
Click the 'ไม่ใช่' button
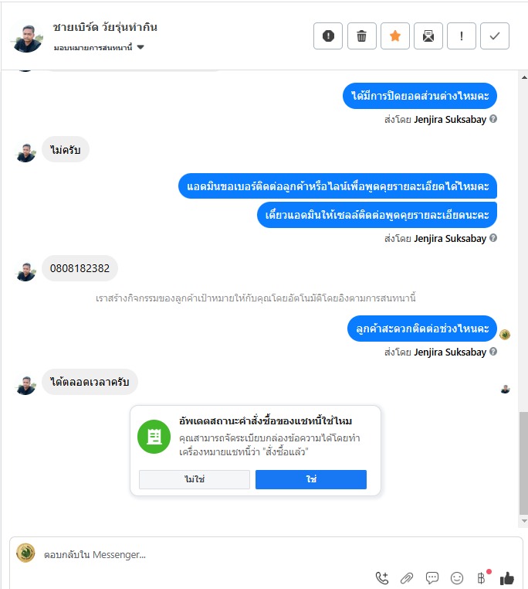coord(195,479)
